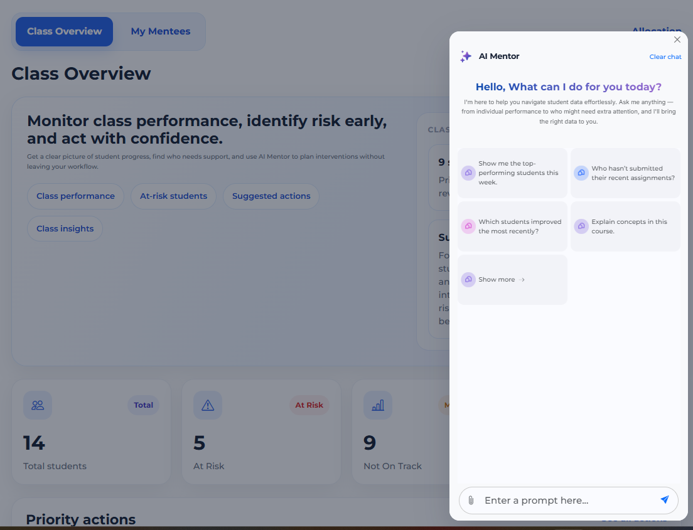Click the AI Mentor panel title
This screenshot has width=693, height=530.
coord(499,56)
